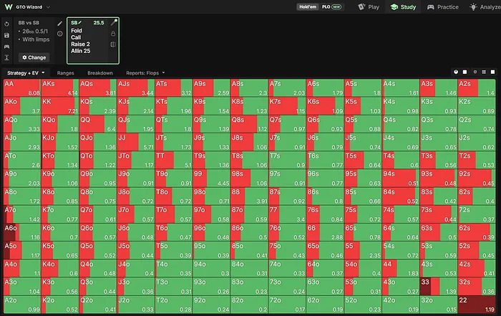This screenshot has height=316, width=501.
Task: Click the A2s matrix cell
Action: click(477, 88)
